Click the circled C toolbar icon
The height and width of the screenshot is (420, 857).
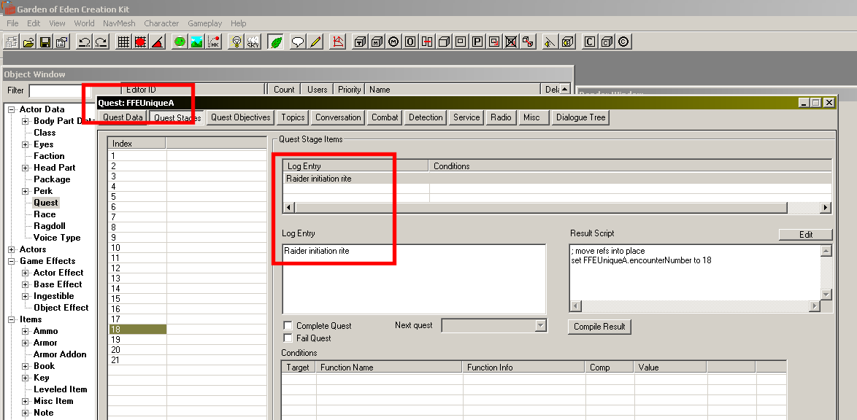click(623, 42)
